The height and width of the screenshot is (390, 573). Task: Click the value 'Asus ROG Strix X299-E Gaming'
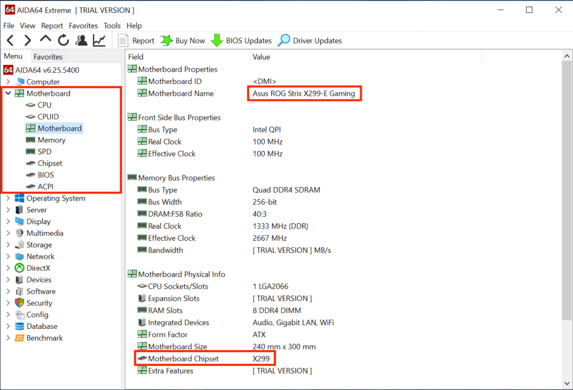point(304,93)
